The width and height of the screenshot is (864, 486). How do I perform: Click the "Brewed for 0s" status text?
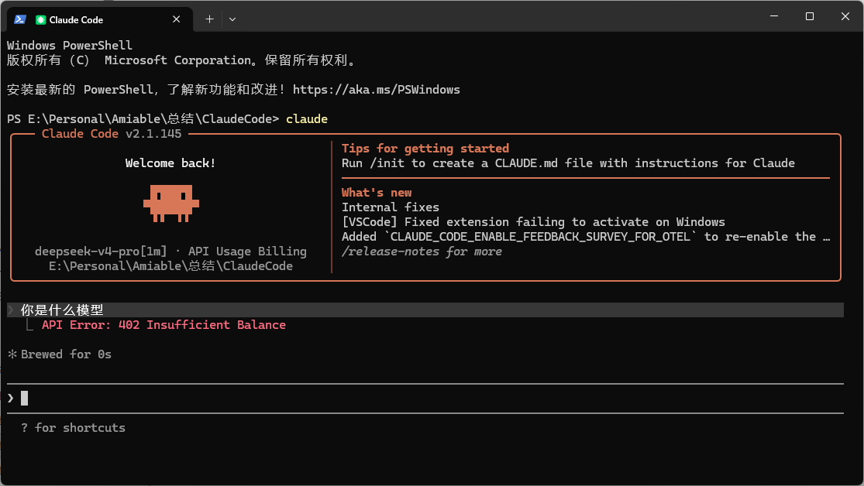66,354
